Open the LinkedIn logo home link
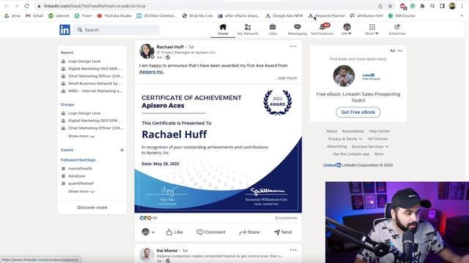 64,30
